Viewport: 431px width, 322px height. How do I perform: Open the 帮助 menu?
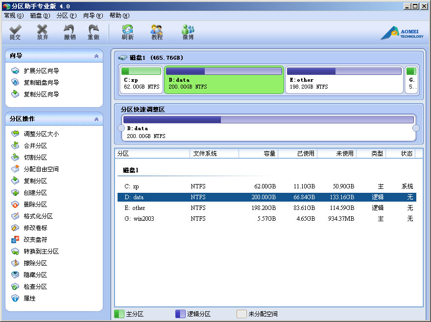click(x=119, y=16)
